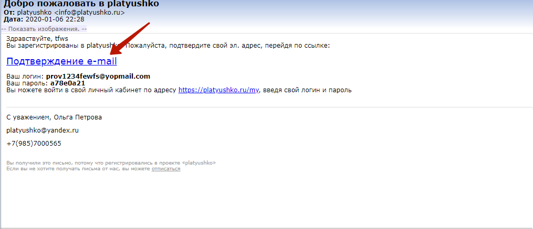Click the subject Добро пожаловать в platyushko

(x=81, y=4)
